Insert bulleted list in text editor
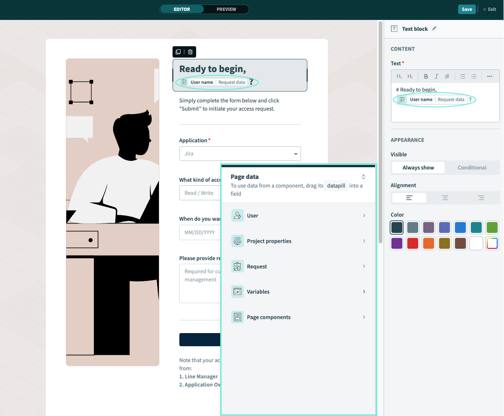 tap(474, 77)
